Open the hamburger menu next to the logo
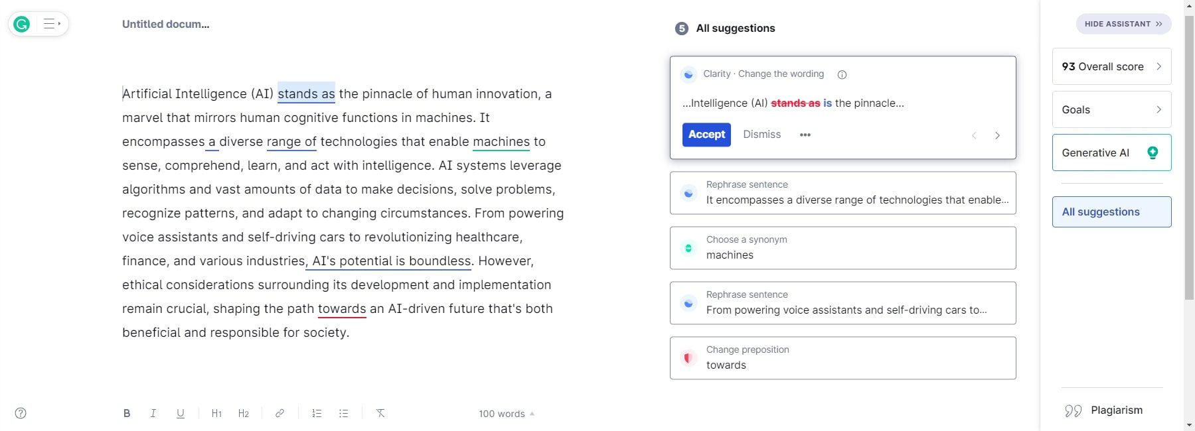The width and height of the screenshot is (1195, 431). pos(49,24)
